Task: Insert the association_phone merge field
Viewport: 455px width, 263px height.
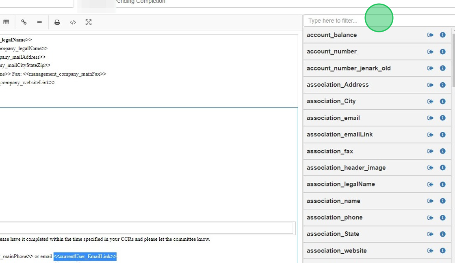Action: 430,218
